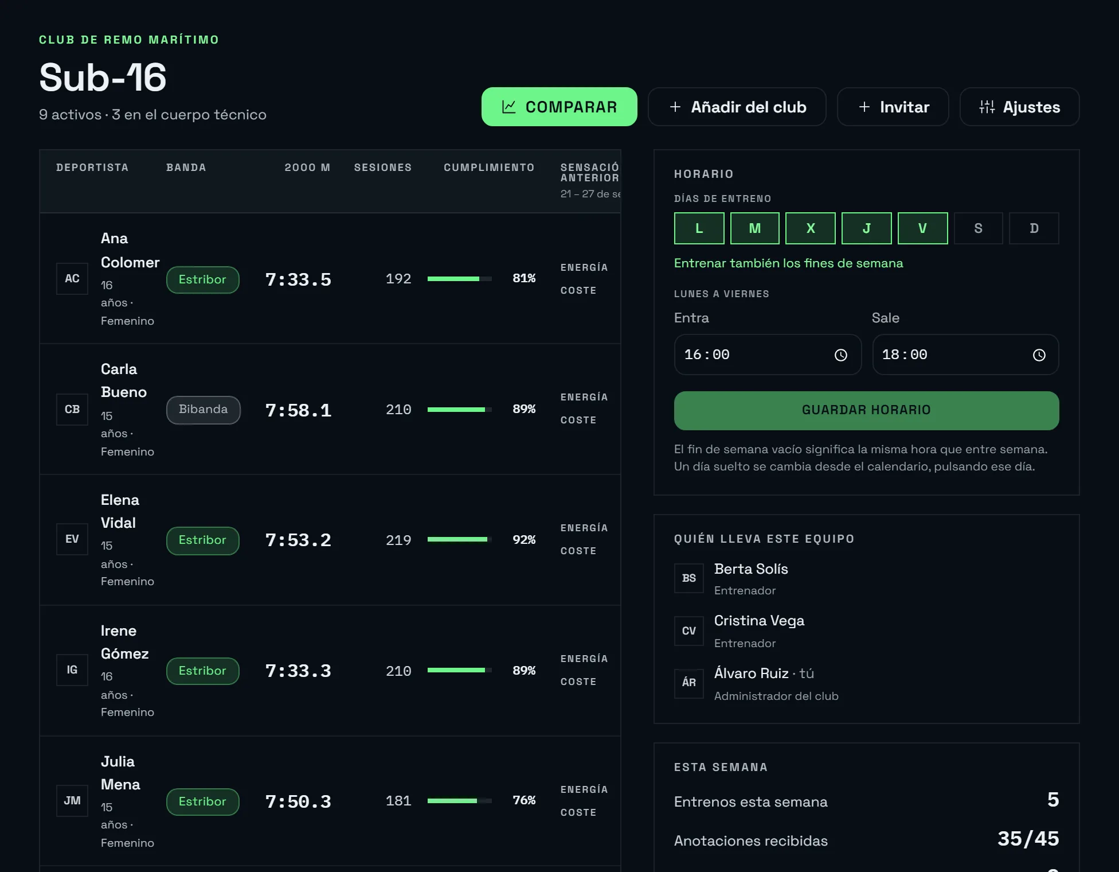Click the ÁR avatar of Álvaro Ruiz

[689, 683]
